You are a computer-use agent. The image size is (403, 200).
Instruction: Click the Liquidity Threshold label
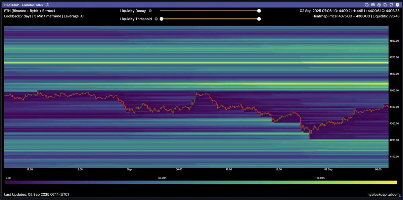click(136, 19)
